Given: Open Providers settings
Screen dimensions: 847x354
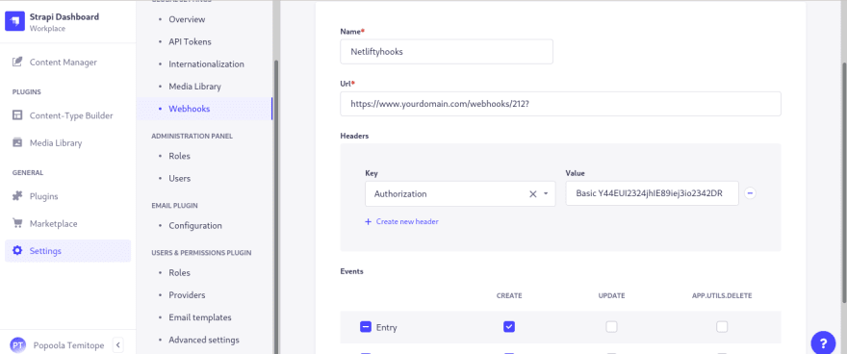Looking at the screenshot, I should pos(187,295).
